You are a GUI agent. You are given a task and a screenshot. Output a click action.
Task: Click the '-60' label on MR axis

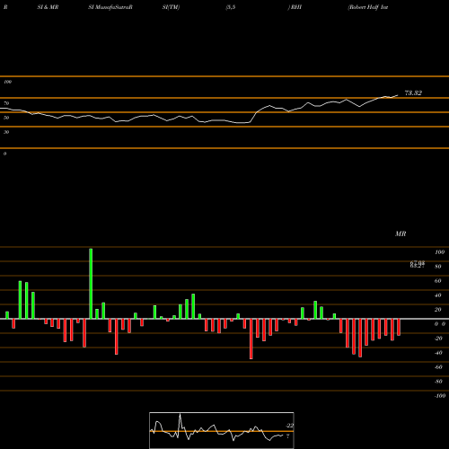point(438,367)
